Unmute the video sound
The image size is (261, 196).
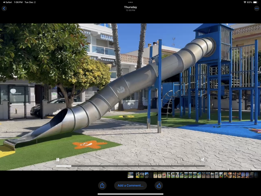click(x=203, y=160)
